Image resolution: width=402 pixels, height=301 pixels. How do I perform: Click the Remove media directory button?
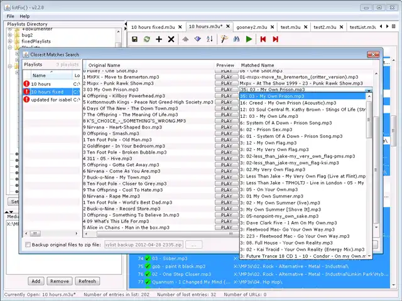(60, 281)
